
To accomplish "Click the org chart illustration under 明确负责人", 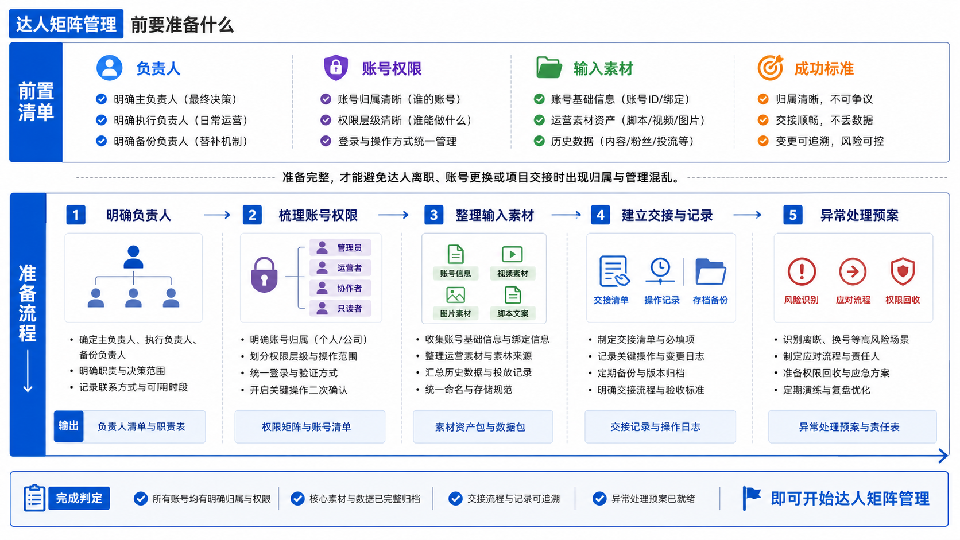I will pos(133,277).
